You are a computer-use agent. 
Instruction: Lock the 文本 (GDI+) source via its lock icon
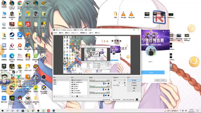(x=74, y=80)
